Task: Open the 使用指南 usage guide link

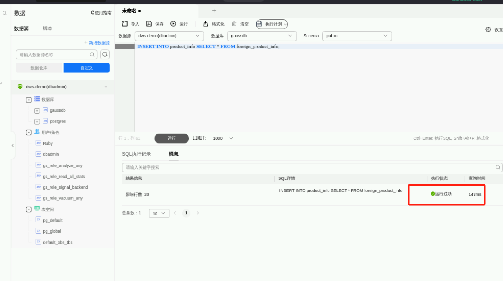Action: click(101, 13)
